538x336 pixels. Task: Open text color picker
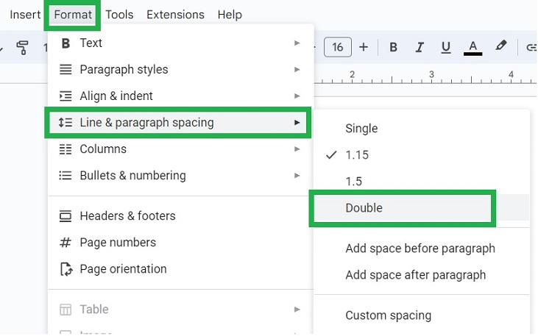pos(473,47)
